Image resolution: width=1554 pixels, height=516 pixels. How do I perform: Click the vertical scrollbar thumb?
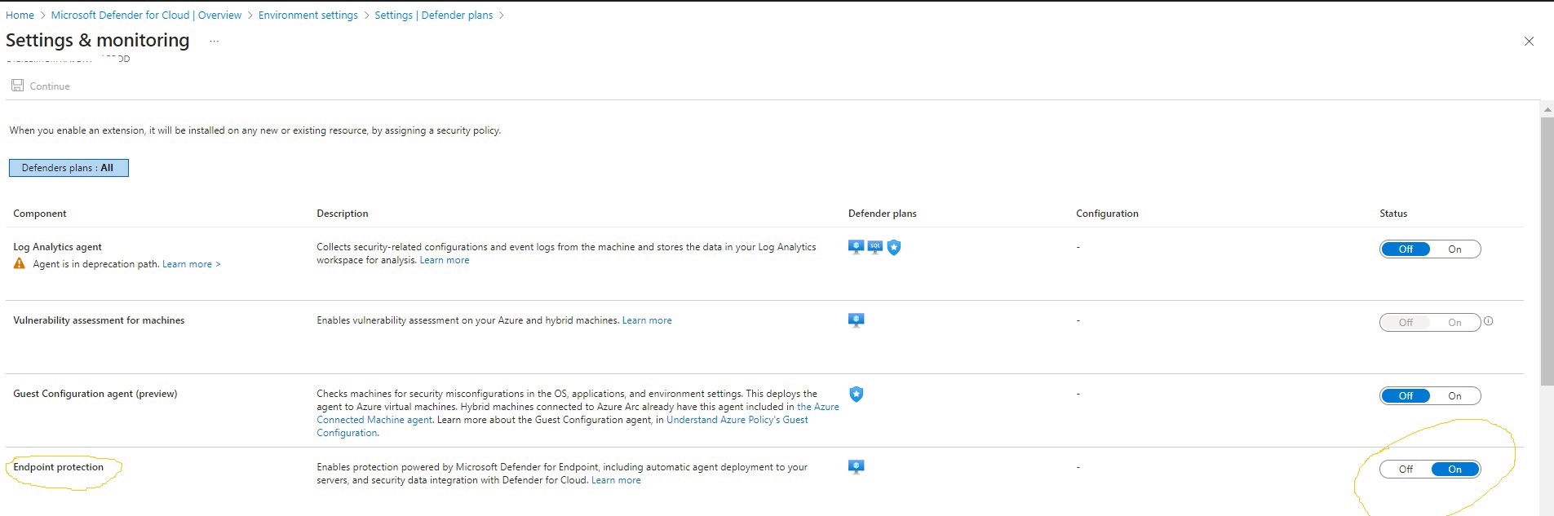pos(1547,251)
